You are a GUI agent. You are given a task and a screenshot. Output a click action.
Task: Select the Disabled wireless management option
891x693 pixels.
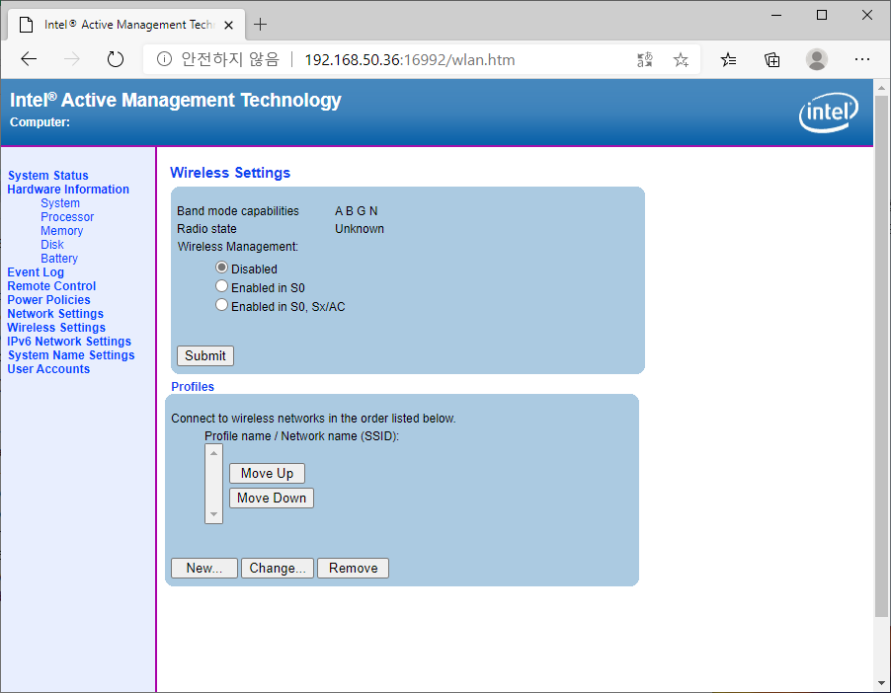pos(221,268)
